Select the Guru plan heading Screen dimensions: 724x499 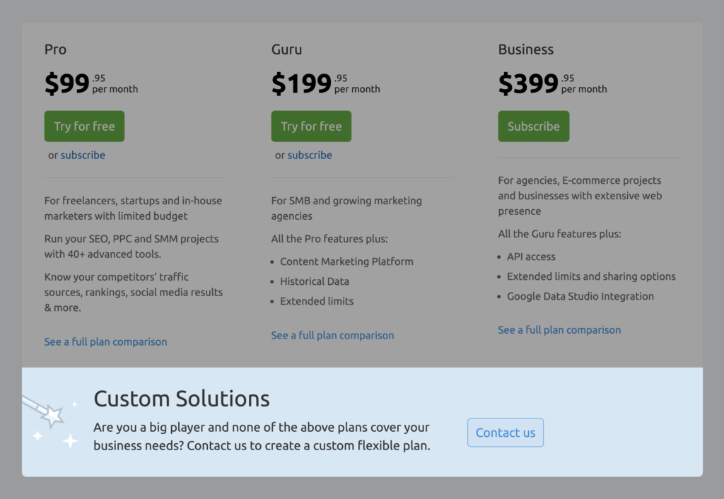click(x=285, y=49)
